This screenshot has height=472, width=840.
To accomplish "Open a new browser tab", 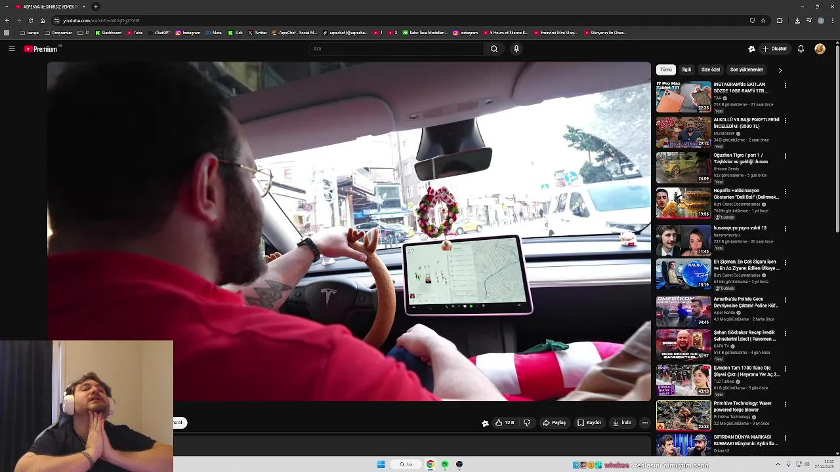I will coord(96,7).
